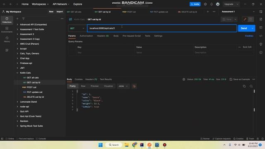Open the Test Results response tab
Screen dimensions: 265x149
(x=106, y=79)
